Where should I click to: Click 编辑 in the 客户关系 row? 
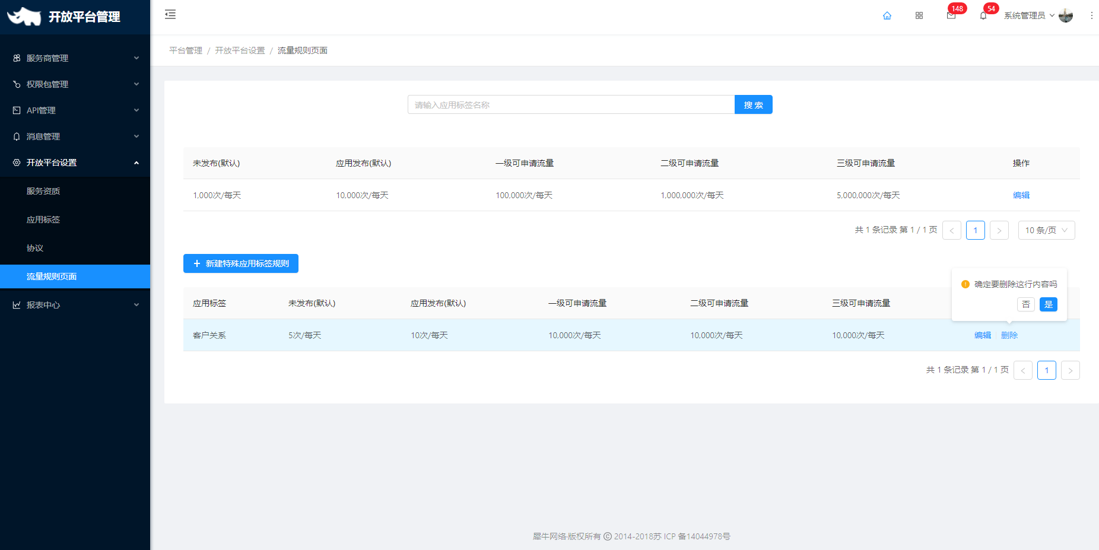click(x=983, y=335)
